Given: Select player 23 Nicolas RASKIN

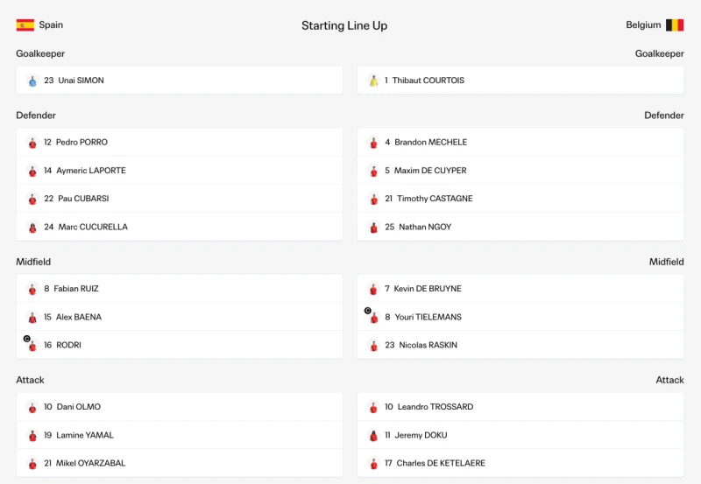Looking at the screenshot, I should (520, 345).
